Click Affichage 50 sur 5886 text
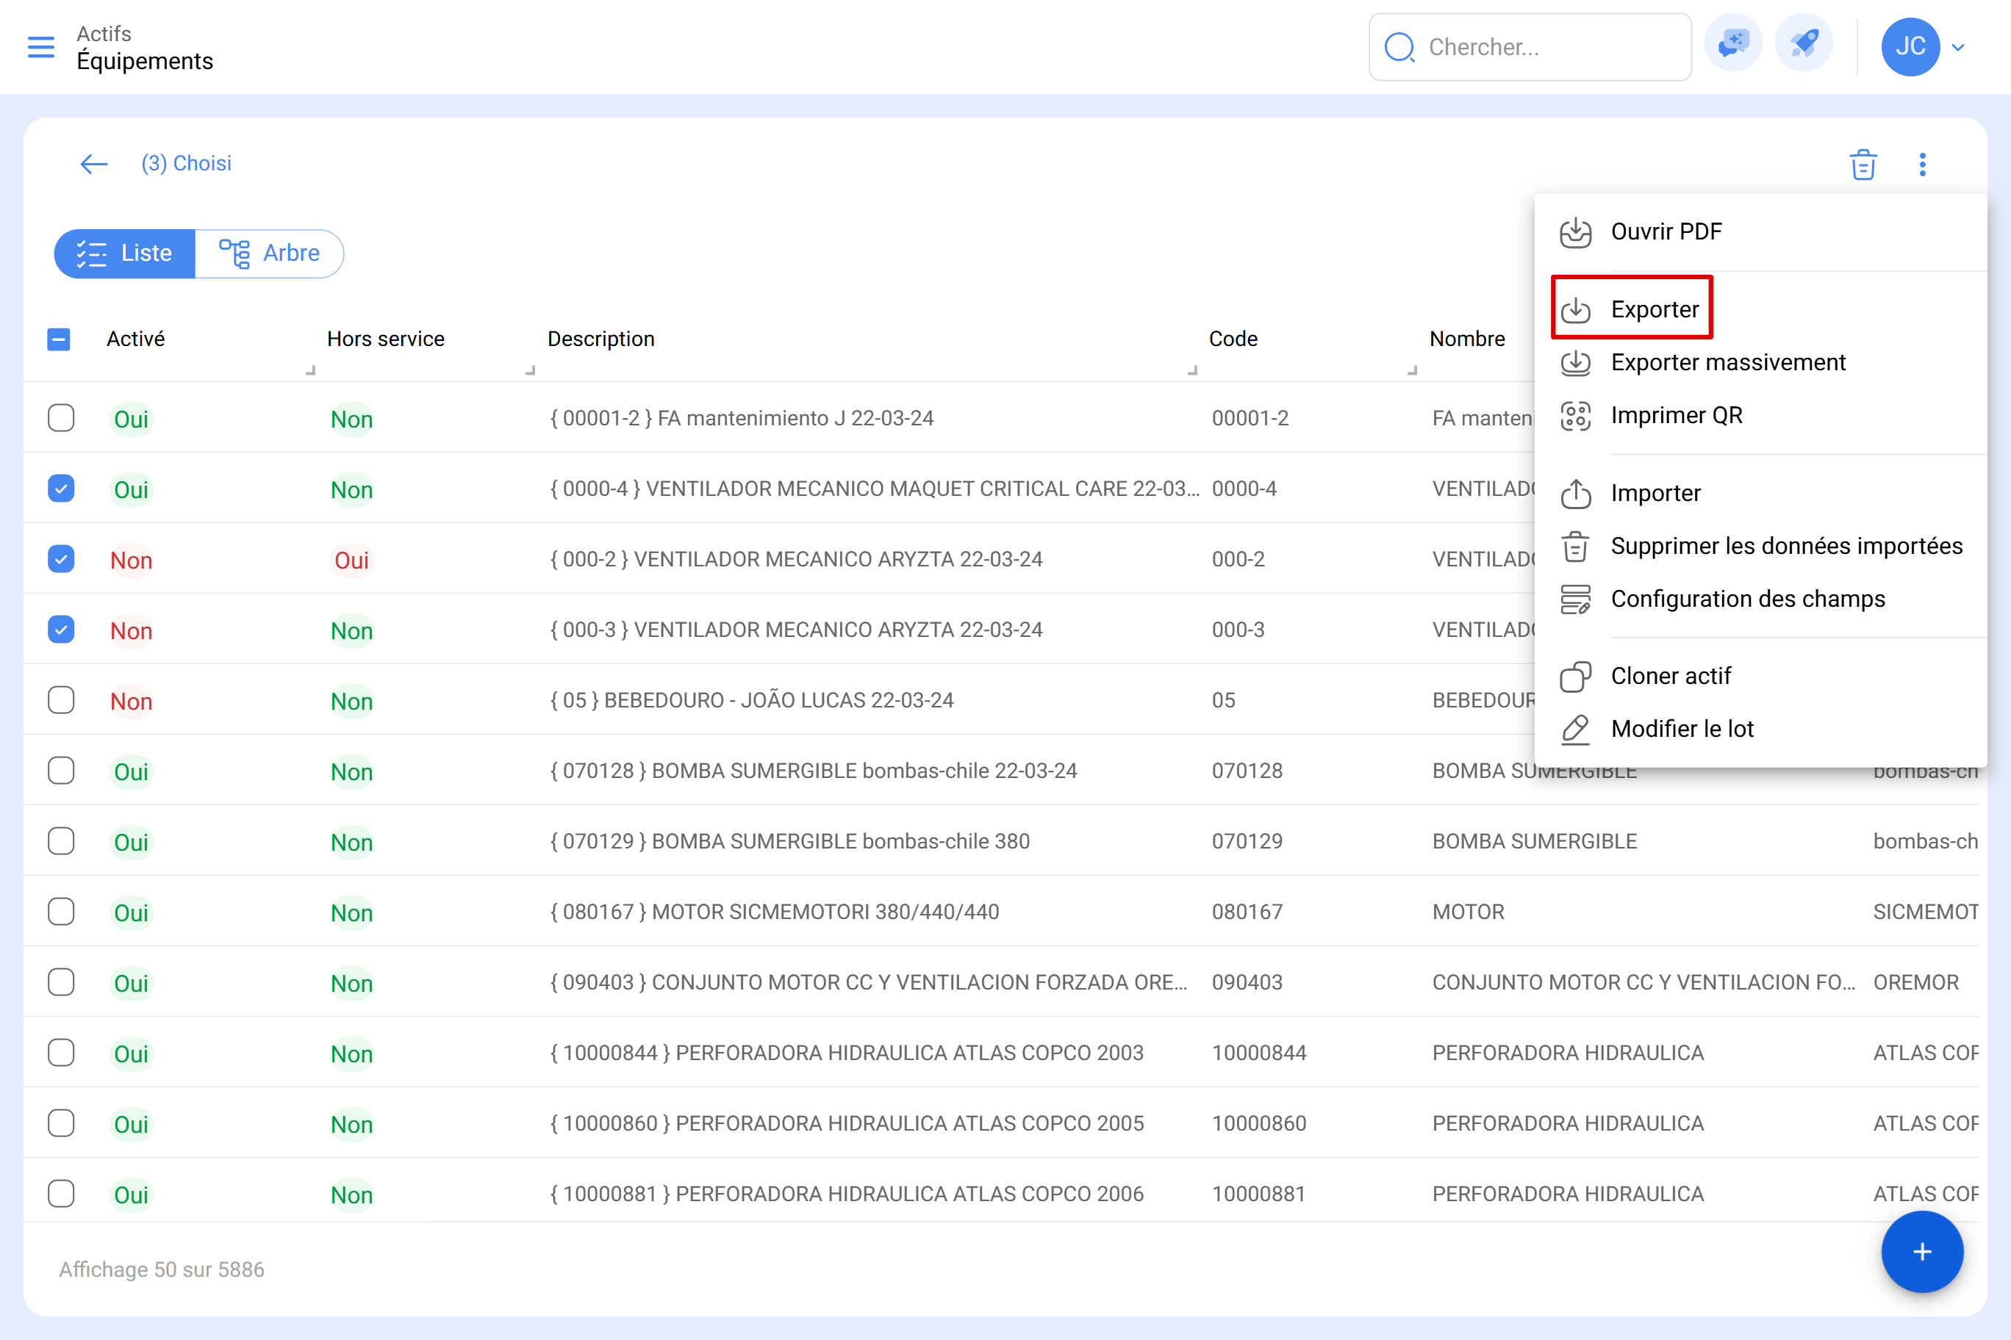This screenshot has height=1340, width=2011. [162, 1269]
